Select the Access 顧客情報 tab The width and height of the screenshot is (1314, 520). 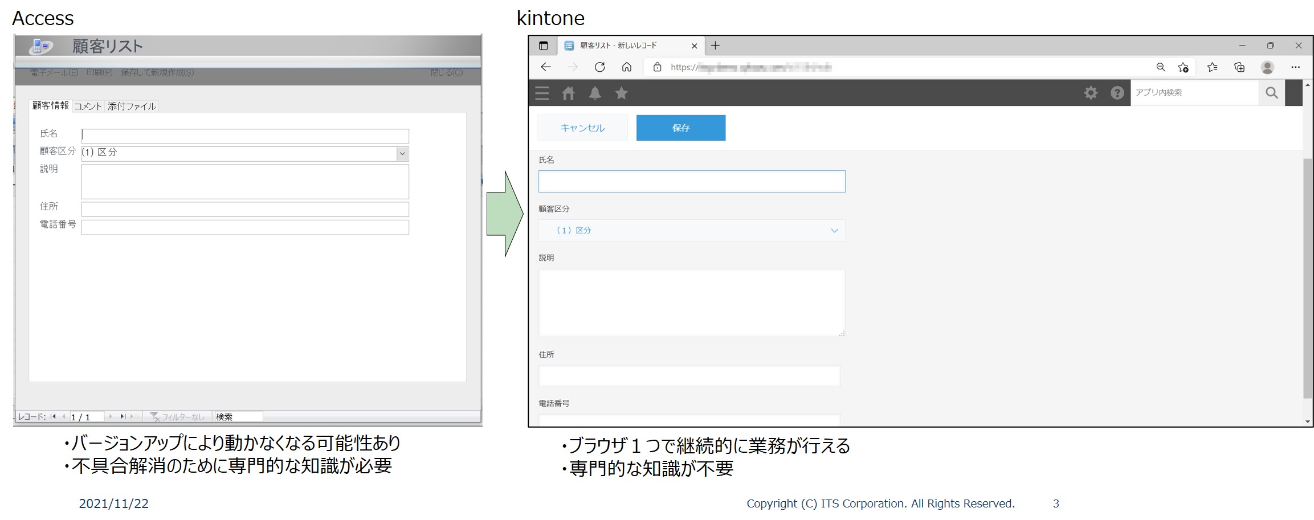(50, 105)
